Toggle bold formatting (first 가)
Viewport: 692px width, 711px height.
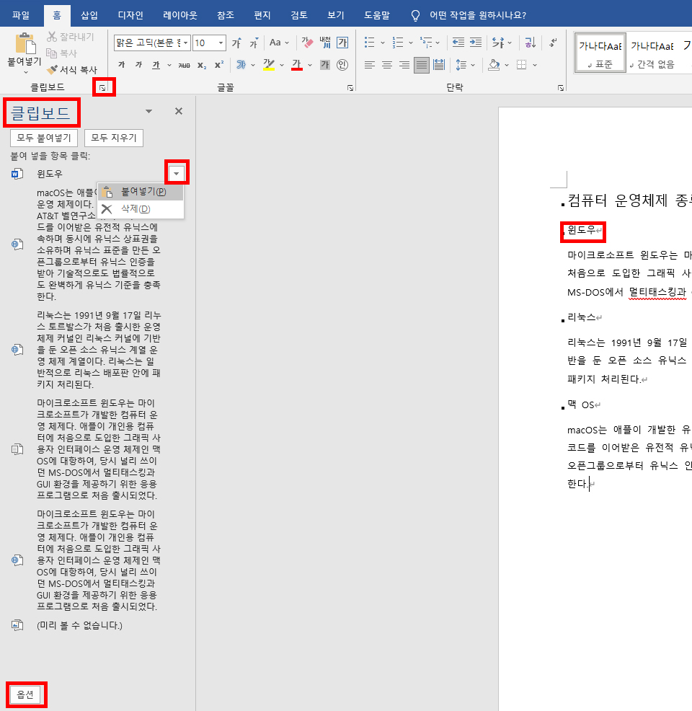click(121, 65)
